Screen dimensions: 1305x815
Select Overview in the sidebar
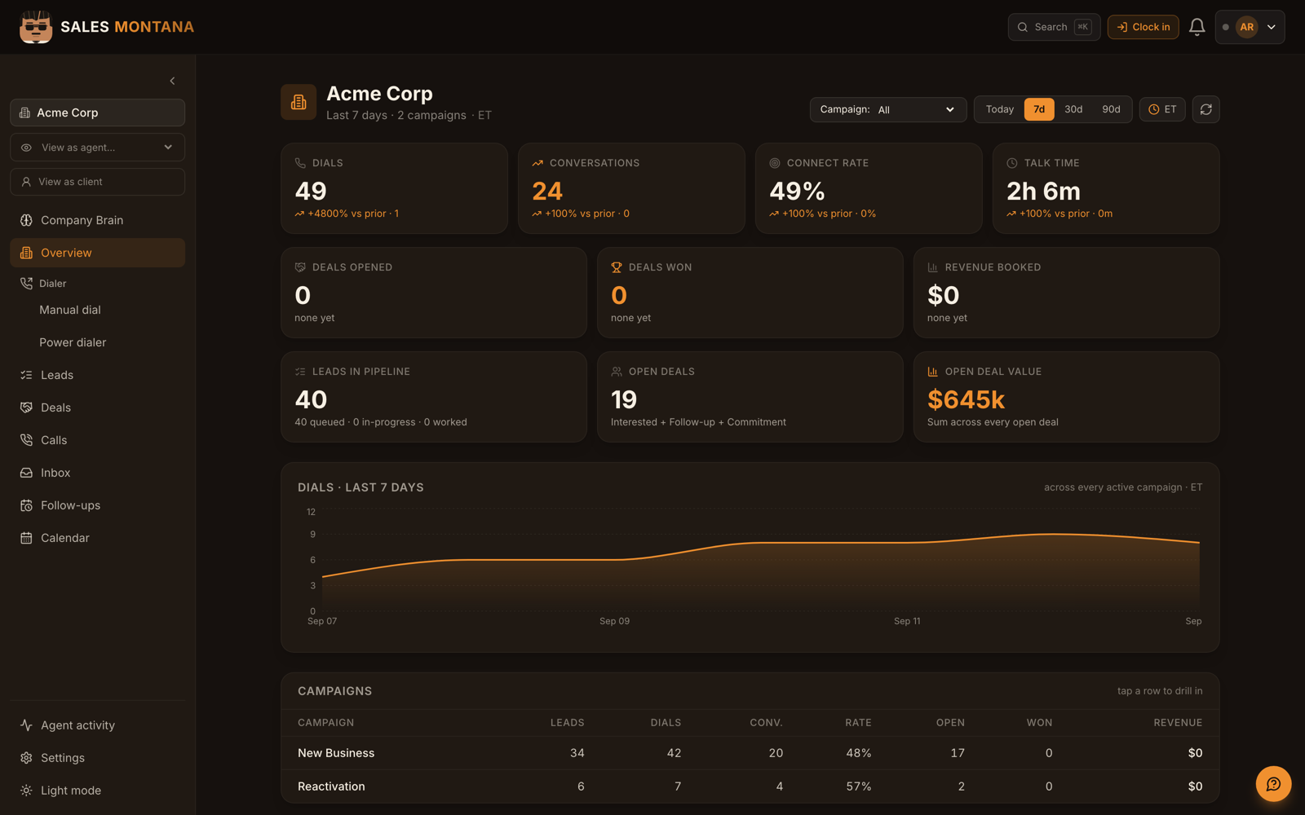point(98,253)
